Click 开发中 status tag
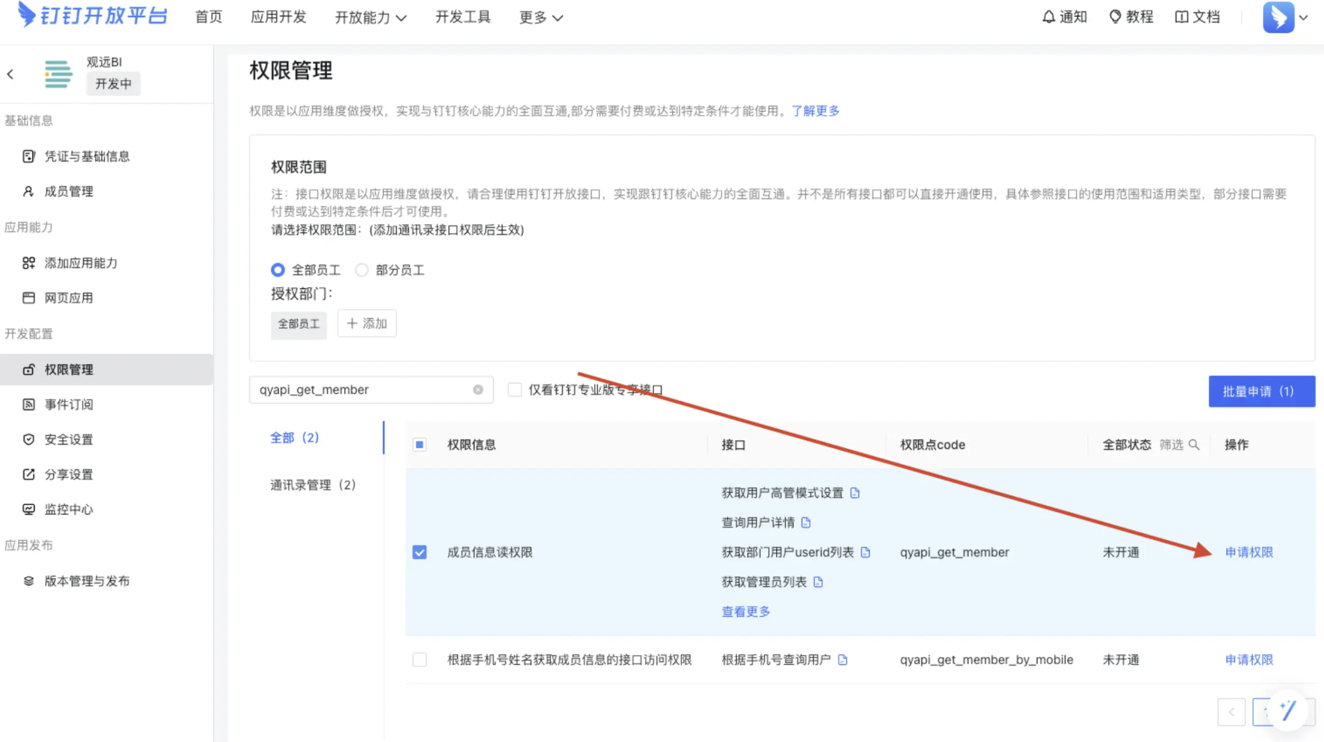This screenshot has height=742, width=1324. [x=114, y=84]
